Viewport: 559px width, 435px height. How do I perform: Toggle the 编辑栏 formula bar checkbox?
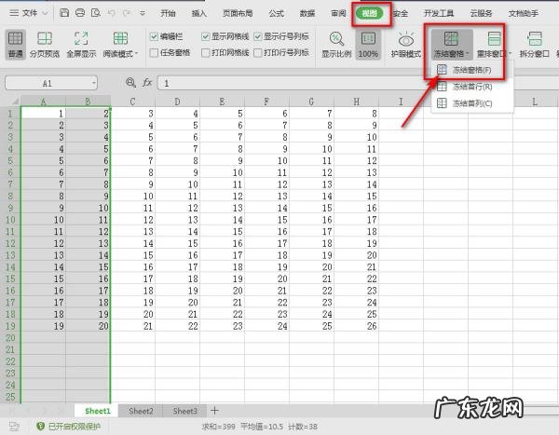[x=154, y=36]
